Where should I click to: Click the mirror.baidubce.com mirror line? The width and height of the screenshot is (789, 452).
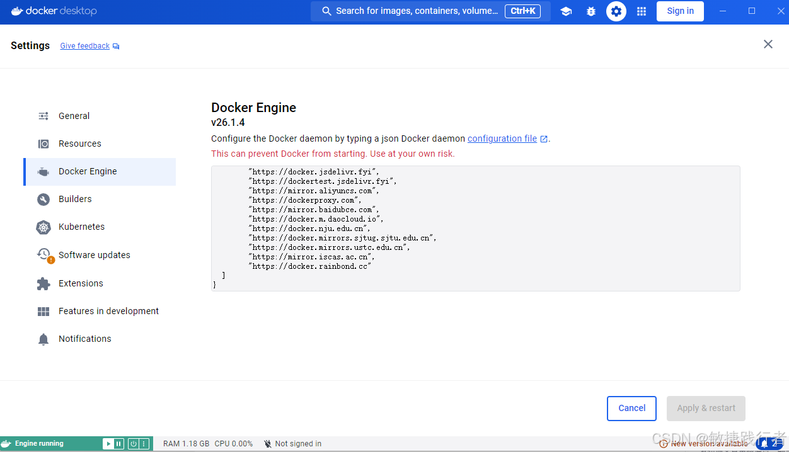[x=314, y=210]
